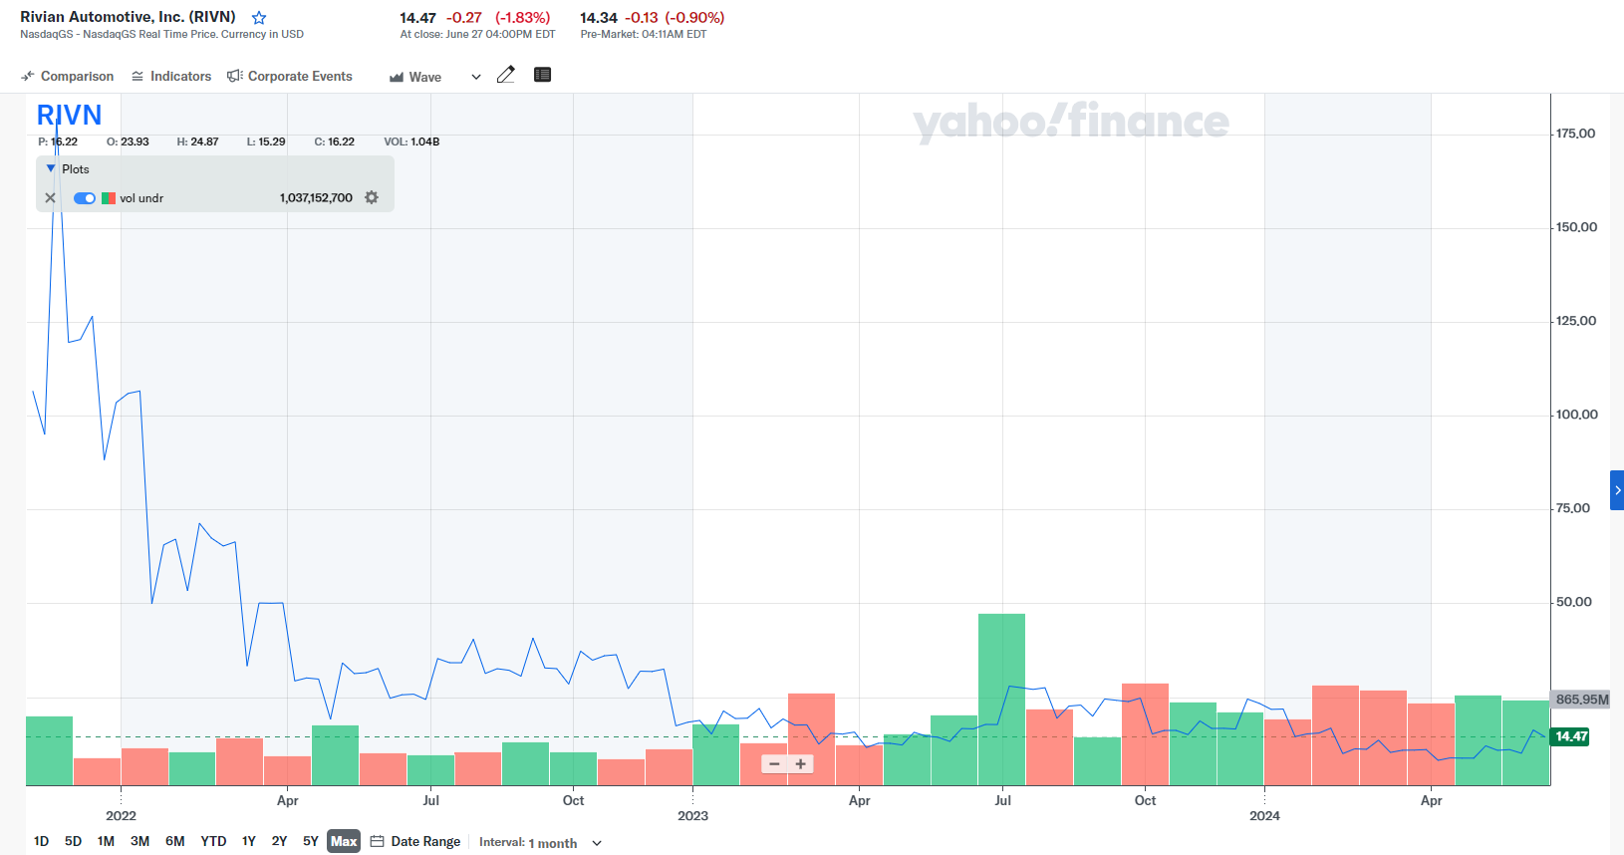The height and width of the screenshot is (855, 1624).
Task: Select the 2Y range
Action: coord(279,841)
